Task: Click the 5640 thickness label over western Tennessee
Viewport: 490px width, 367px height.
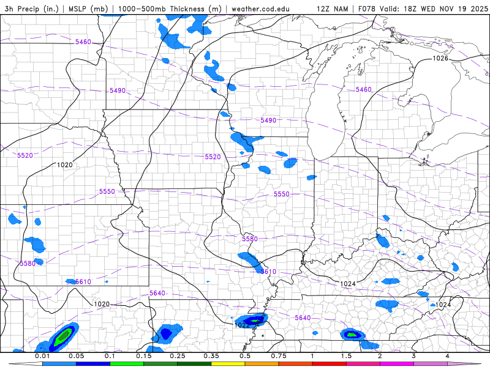Action: point(303,317)
